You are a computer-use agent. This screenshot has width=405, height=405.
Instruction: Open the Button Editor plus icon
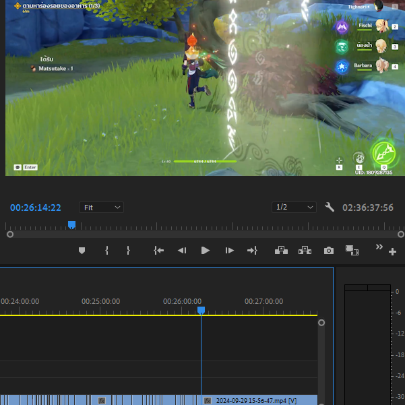tap(392, 251)
